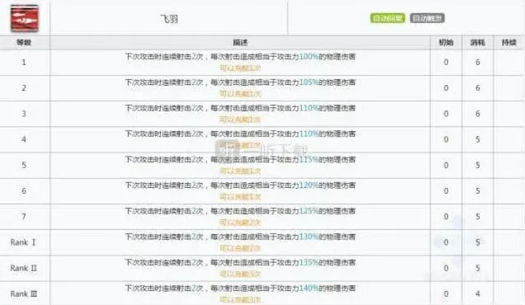Select the 飞羽 skill name

(x=169, y=19)
